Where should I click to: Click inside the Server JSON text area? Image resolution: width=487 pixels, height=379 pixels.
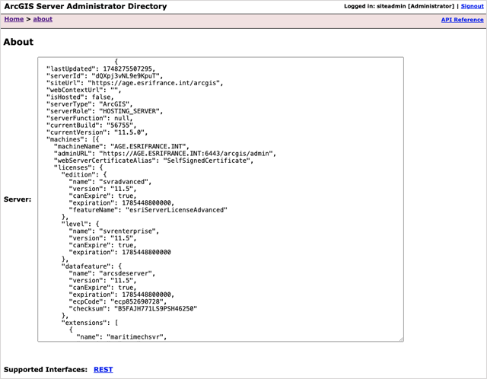coord(221,199)
